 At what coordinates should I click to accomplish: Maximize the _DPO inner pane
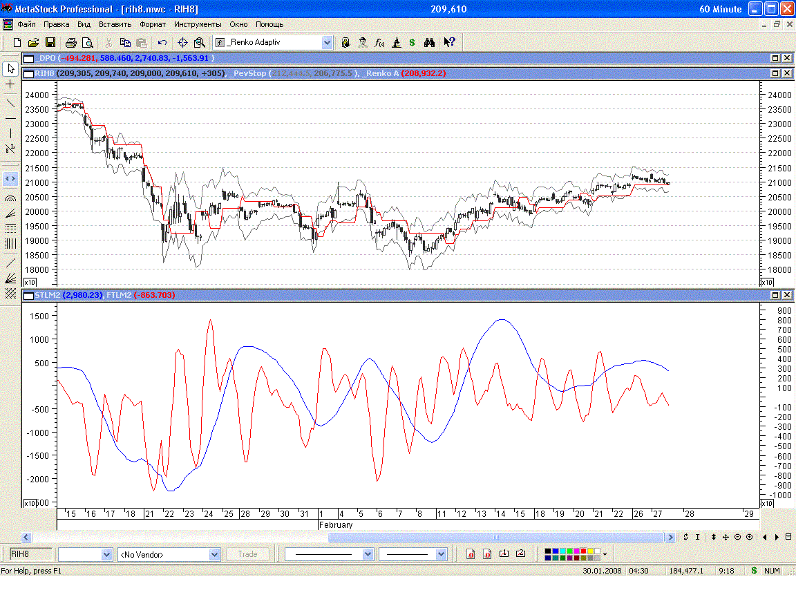[775, 58]
